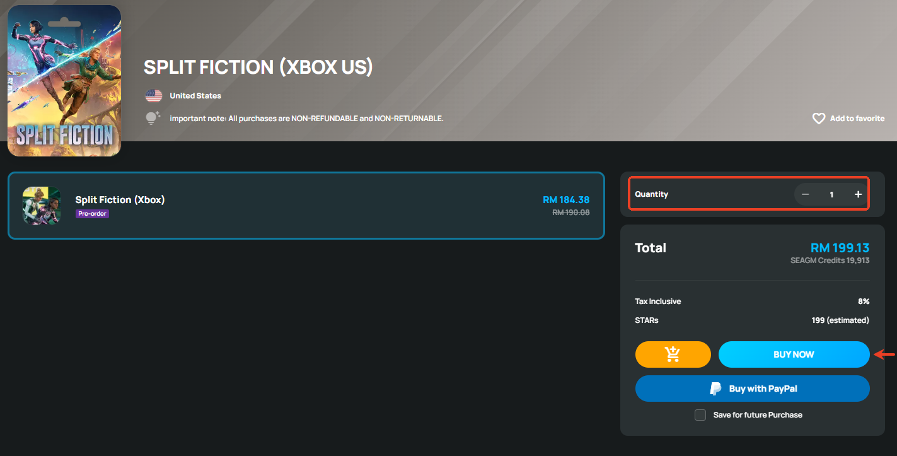
Task: Click the Buy with PayPal text
Action: (x=763, y=389)
